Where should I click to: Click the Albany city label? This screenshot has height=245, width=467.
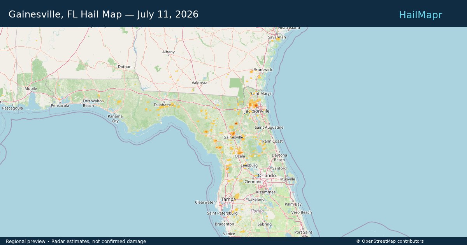169,52
